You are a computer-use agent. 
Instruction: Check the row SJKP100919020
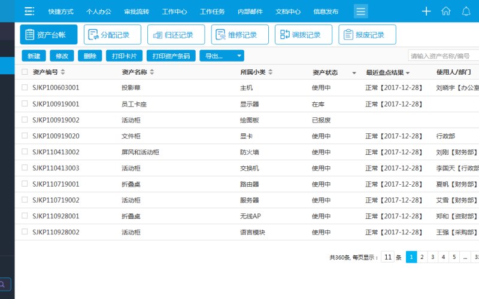pos(25,136)
